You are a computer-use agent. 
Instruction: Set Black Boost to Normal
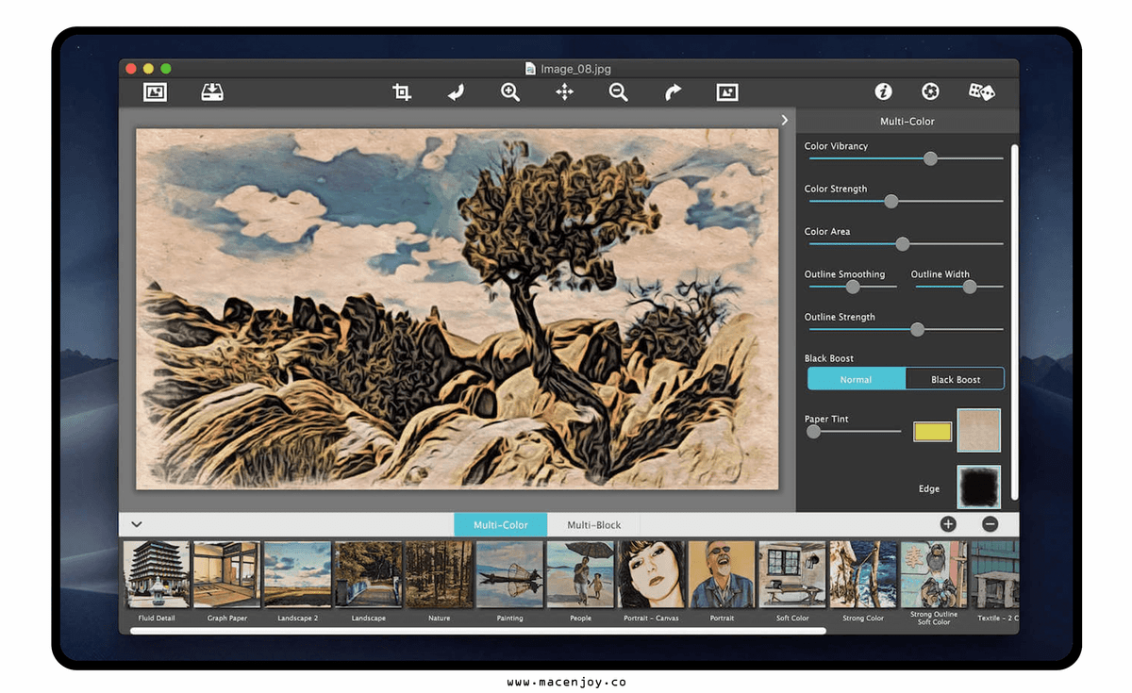(x=857, y=379)
